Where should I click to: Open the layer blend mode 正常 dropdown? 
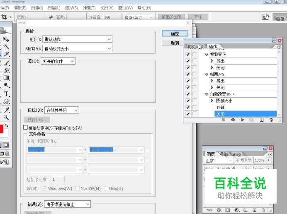pyautogui.click(x=219, y=161)
